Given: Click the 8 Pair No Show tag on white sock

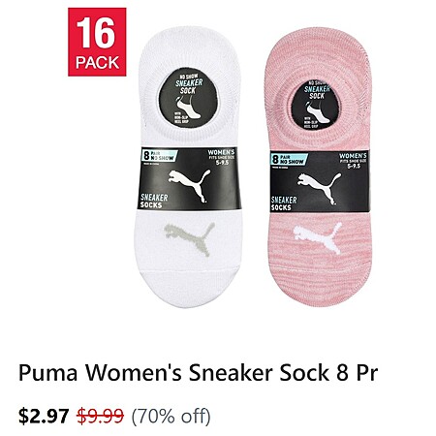Looking at the screenshot, I should pyautogui.click(x=159, y=156).
